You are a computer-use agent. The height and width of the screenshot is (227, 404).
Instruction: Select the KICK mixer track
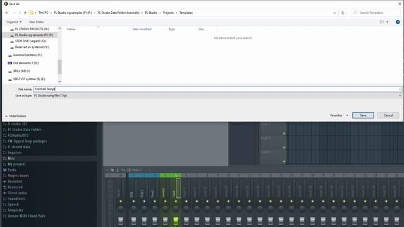click(x=132, y=194)
